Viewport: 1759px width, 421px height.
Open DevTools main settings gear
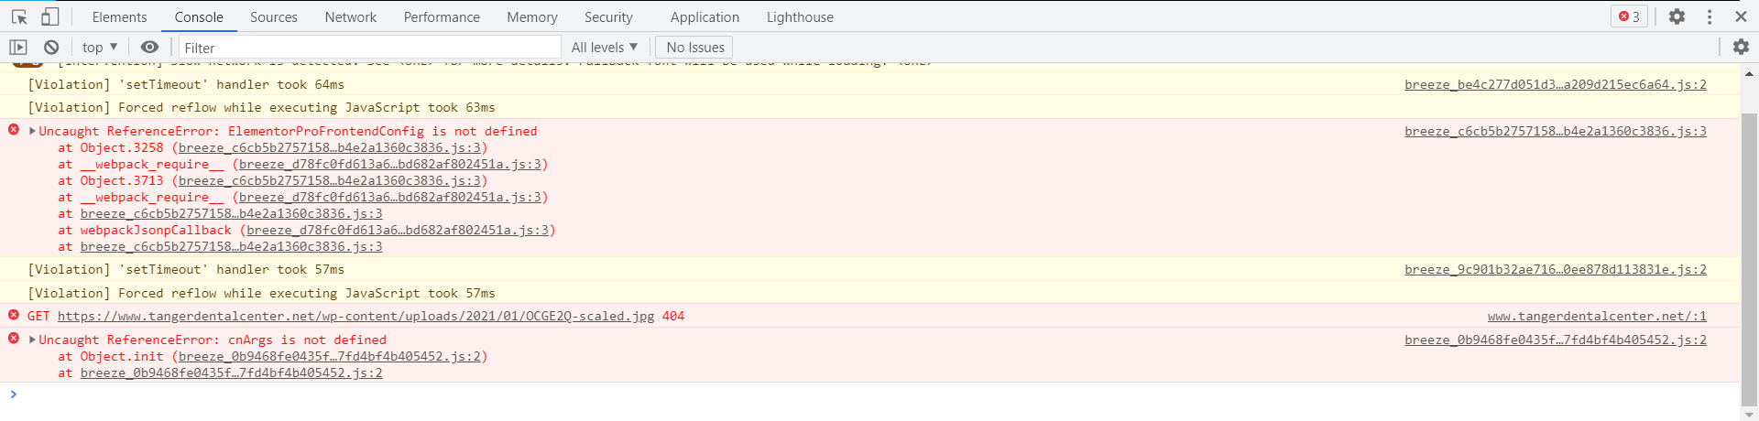click(x=1677, y=16)
